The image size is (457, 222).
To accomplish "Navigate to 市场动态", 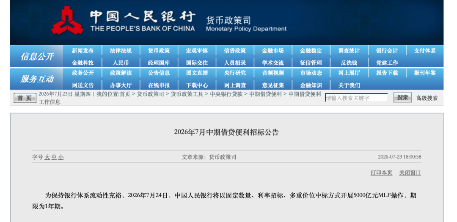I will click(311, 73).
